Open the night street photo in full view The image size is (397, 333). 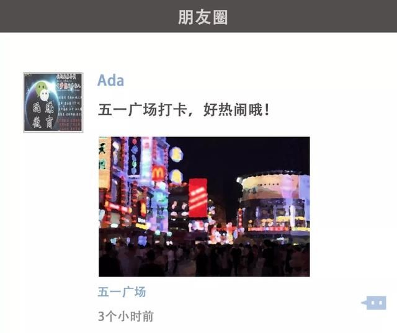tap(204, 206)
